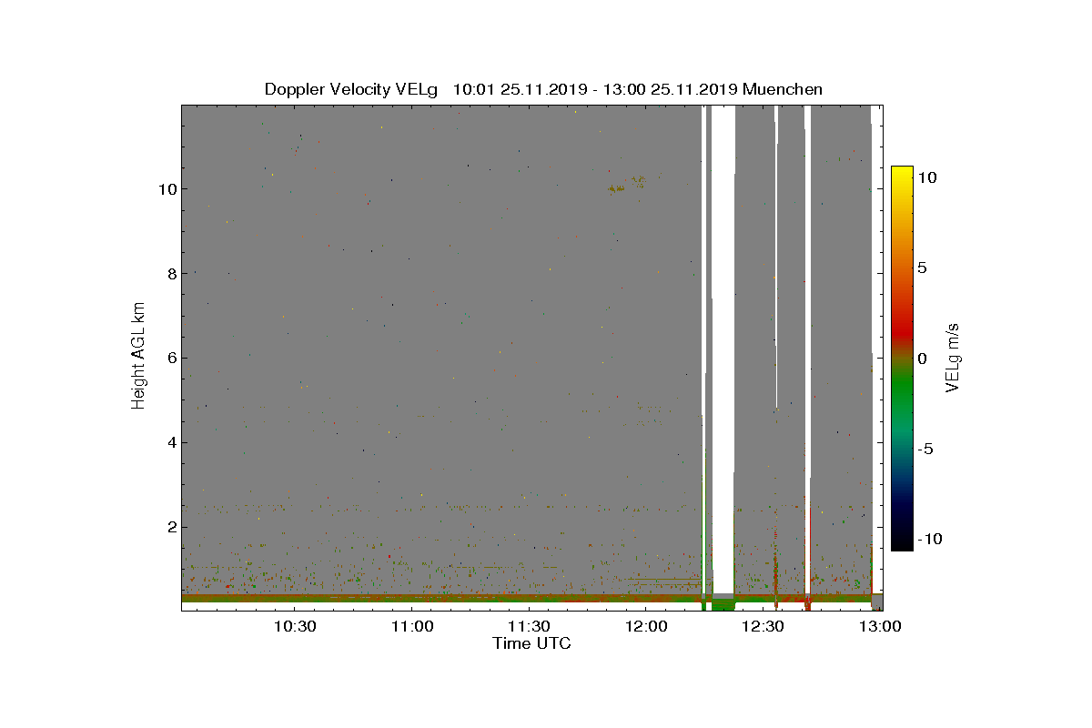Click the colorbar label 'VELg m/s'
1092x728 pixels.
[x=953, y=358]
